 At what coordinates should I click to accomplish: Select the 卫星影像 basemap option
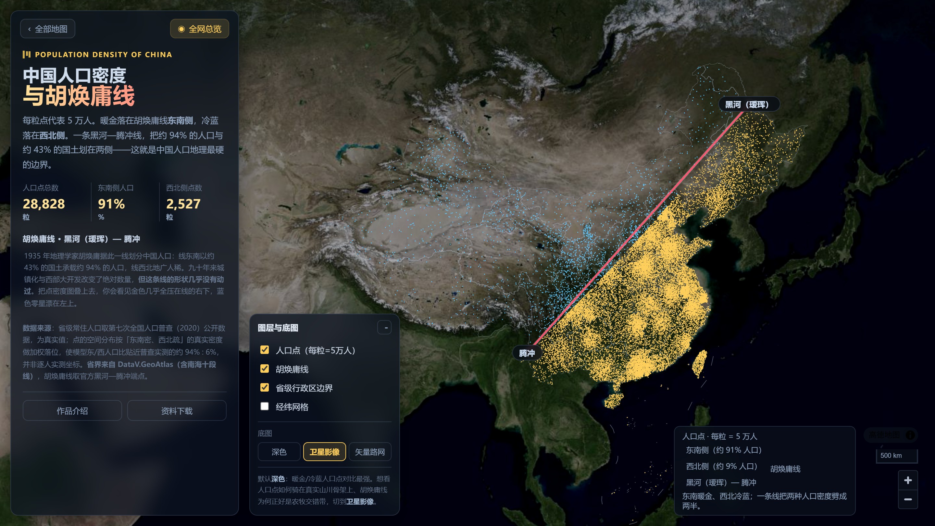click(x=325, y=452)
